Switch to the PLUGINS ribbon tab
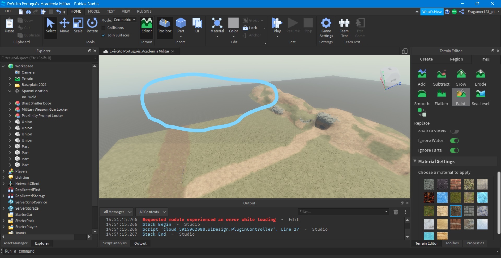The width and height of the screenshot is (501, 258). 144,11
